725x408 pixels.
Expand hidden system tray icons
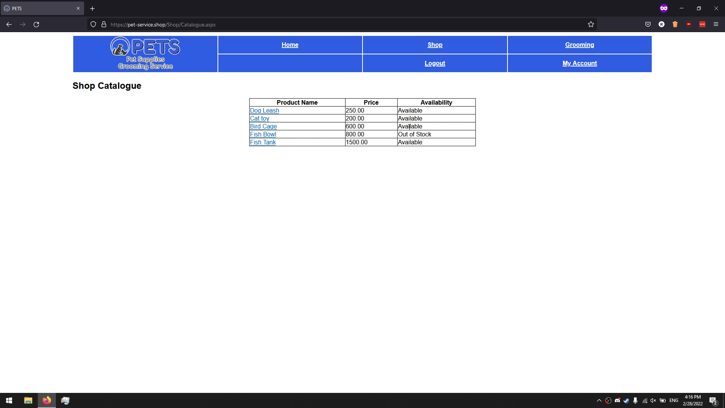tap(599, 400)
